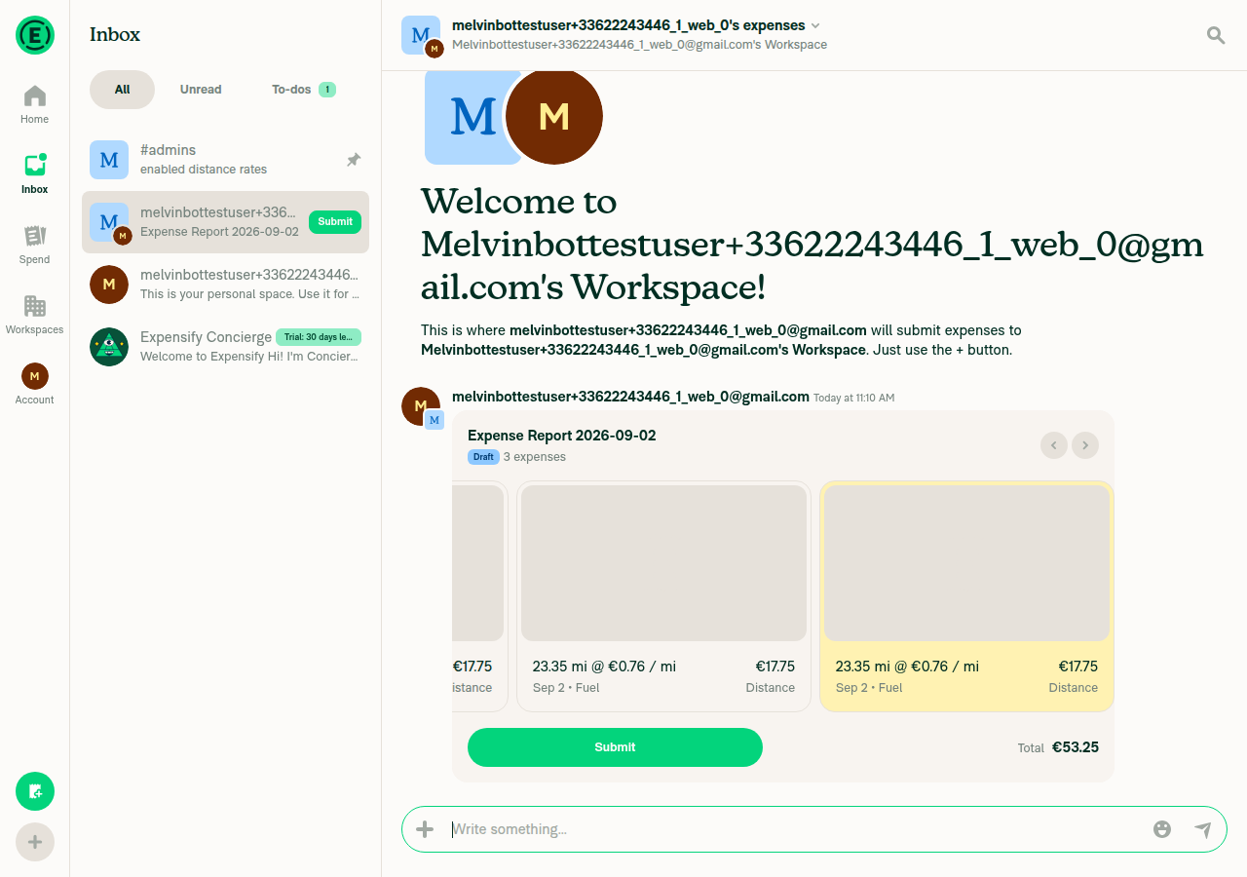Open the #admins chat
The image size is (1247, 877).
225,160
